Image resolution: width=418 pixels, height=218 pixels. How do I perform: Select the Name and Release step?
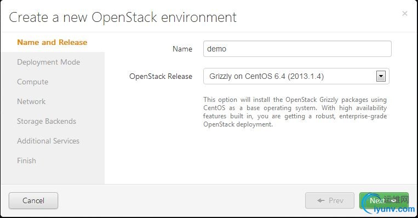(x=52, y=42)
